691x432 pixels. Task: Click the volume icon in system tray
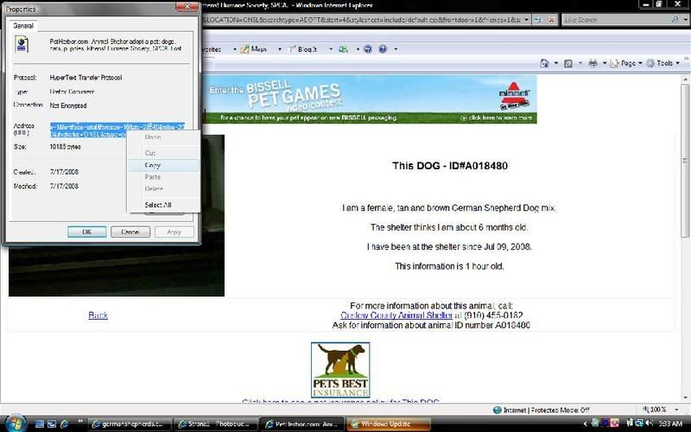click(x=649, y=423)
